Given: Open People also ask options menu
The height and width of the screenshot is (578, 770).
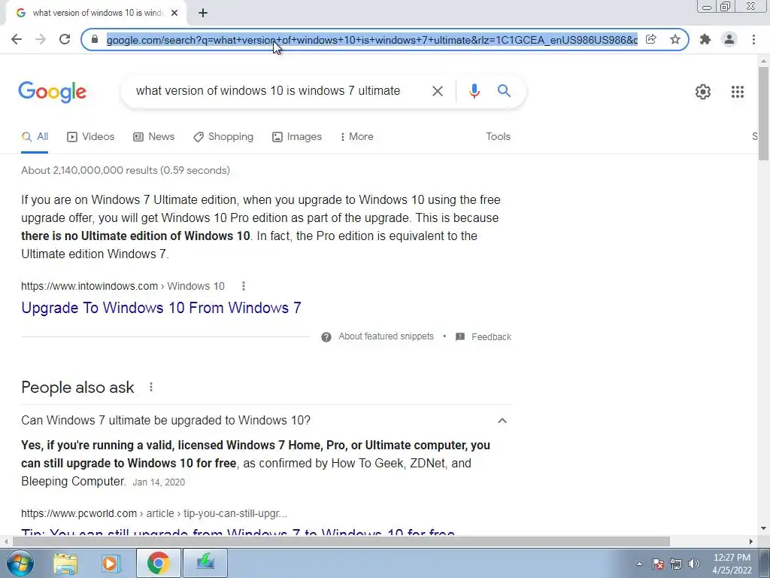Looking at the screenshot, I should 151,388.
